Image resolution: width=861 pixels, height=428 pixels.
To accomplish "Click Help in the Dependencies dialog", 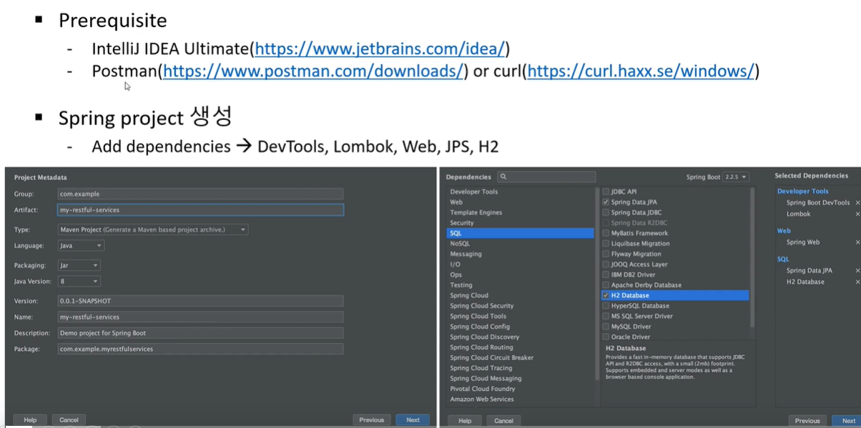I will [x=465, y=421].
